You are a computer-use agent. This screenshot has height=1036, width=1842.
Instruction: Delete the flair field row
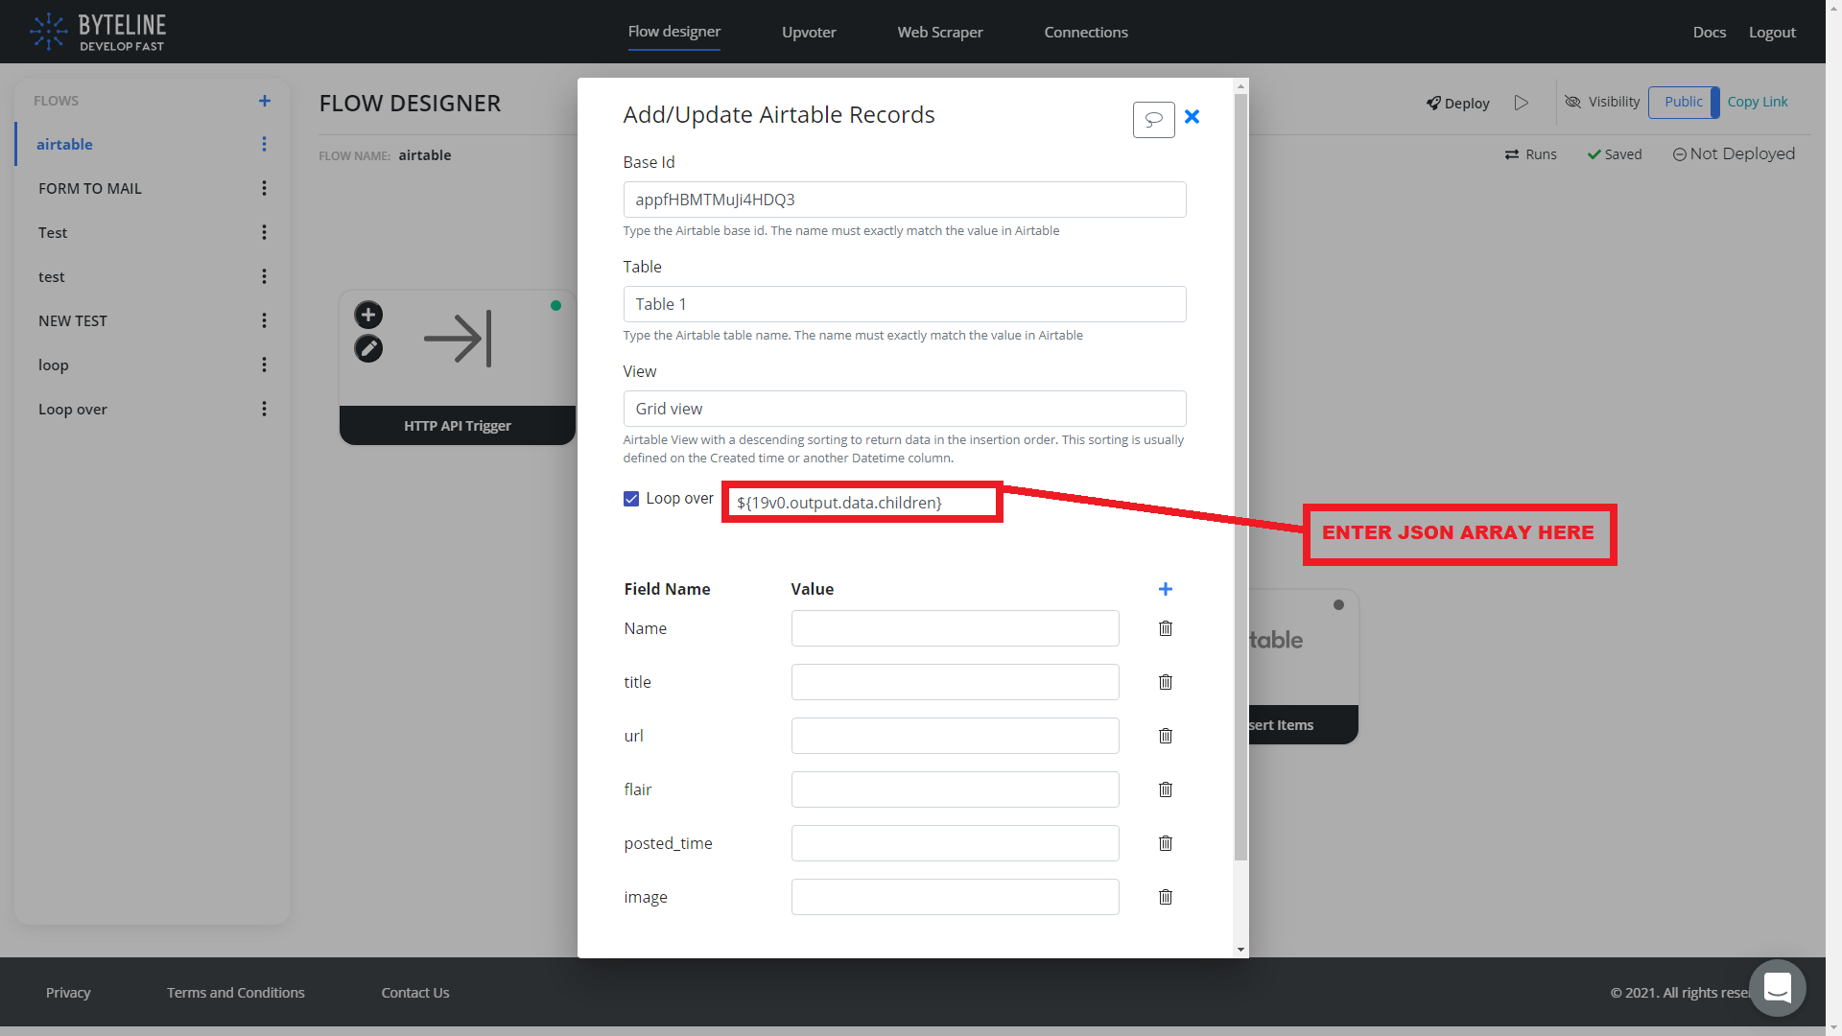pos(1166,789)
